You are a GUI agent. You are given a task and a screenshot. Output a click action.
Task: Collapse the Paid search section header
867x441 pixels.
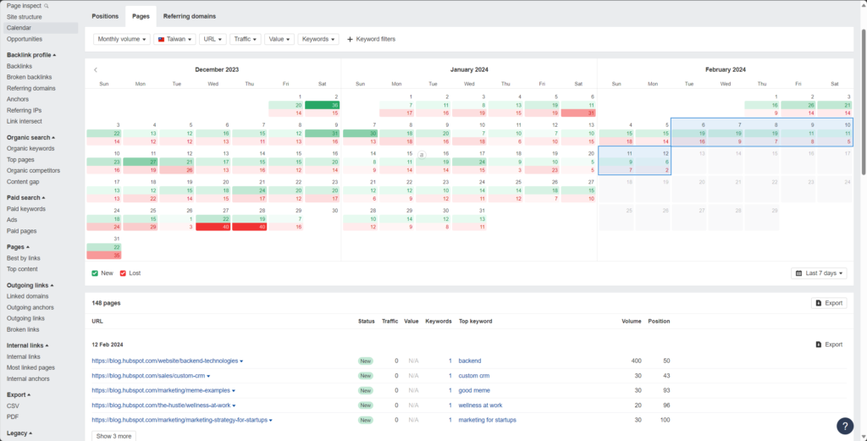click(25, 198)
